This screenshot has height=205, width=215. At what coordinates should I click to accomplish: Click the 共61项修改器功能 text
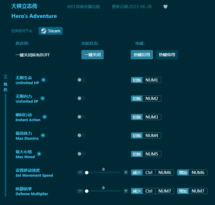point(83,7)
